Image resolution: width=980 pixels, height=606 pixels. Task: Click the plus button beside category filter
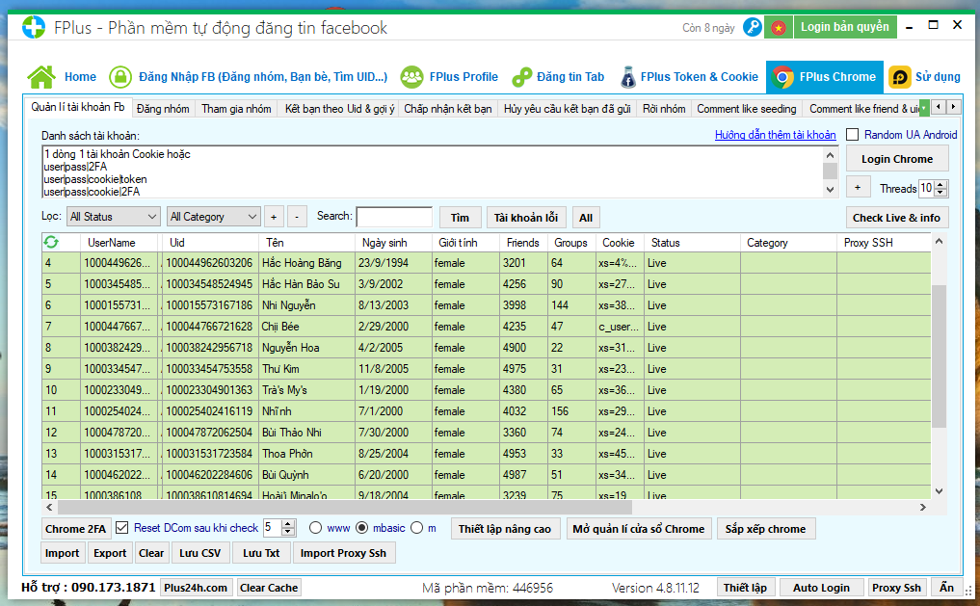tap(273, 217)
